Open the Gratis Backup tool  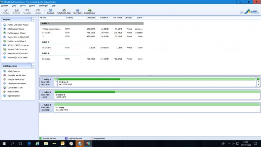click(90, 10)
